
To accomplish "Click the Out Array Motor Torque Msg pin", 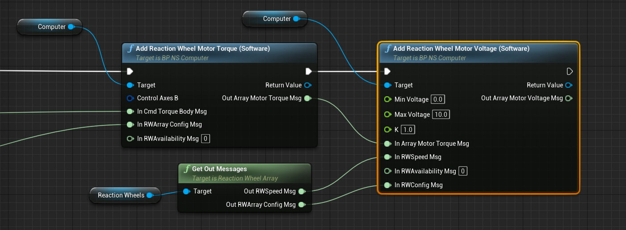I will pyautogui.click(x=308, y=98).
